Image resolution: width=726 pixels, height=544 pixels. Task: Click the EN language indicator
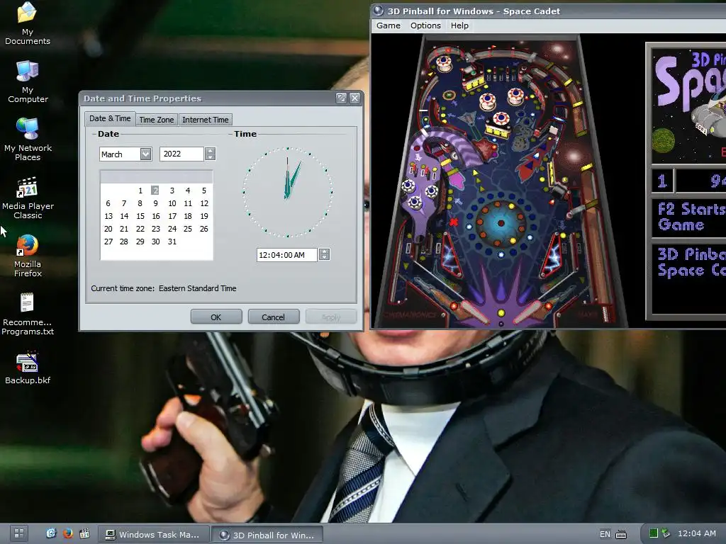click(605, 534)
